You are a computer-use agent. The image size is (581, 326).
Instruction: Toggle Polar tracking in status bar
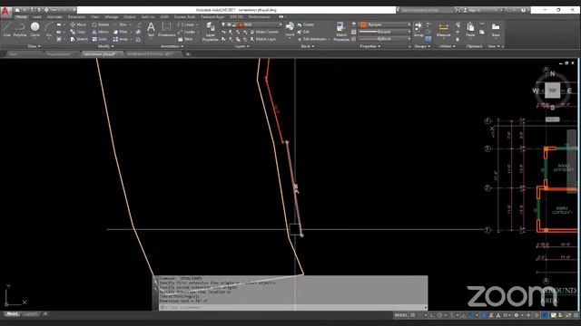point(439,315)
